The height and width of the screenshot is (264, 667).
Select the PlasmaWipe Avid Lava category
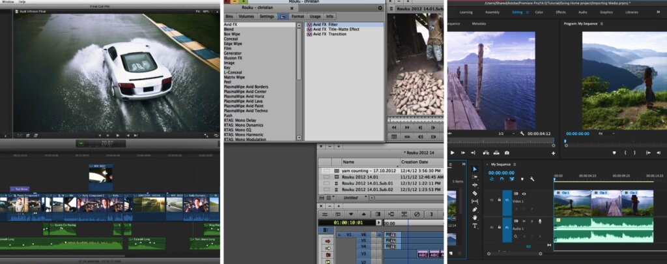(246, 101)
